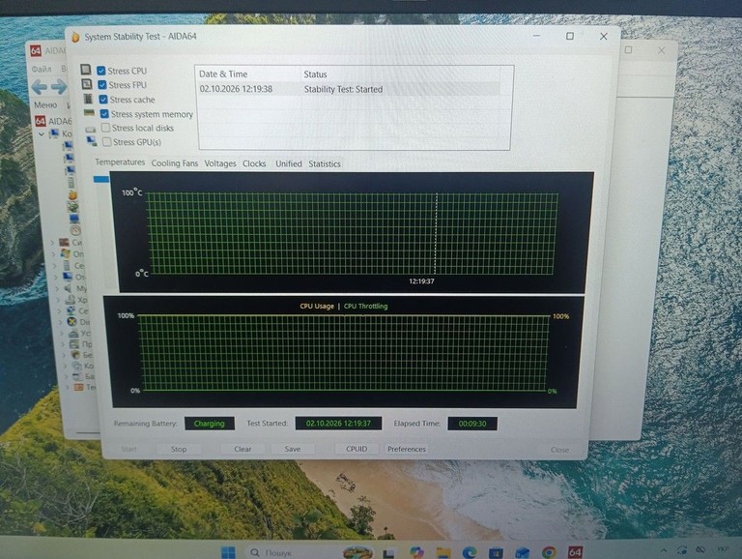Switch to the Statistics tab

[x=325, y=163]
